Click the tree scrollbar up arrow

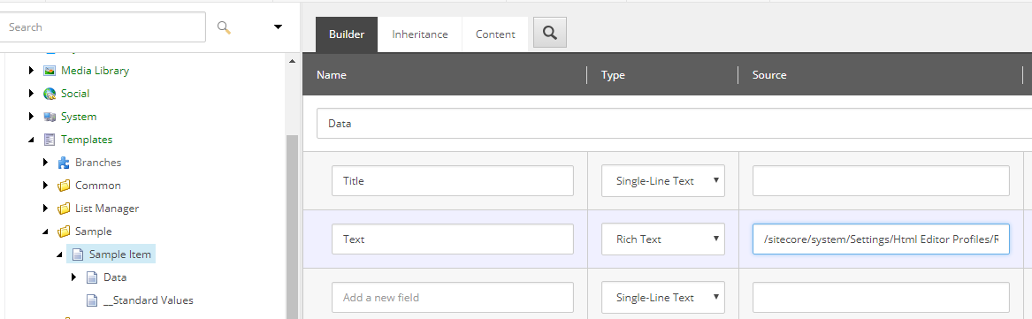click(x=292, y=62)
